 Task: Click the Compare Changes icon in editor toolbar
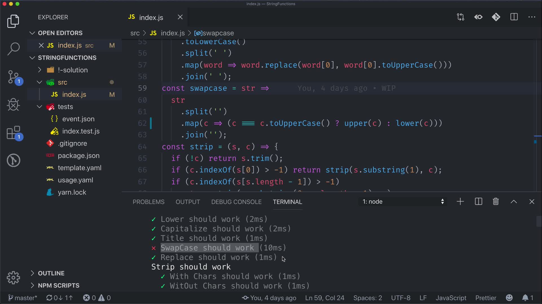[460, 17]
